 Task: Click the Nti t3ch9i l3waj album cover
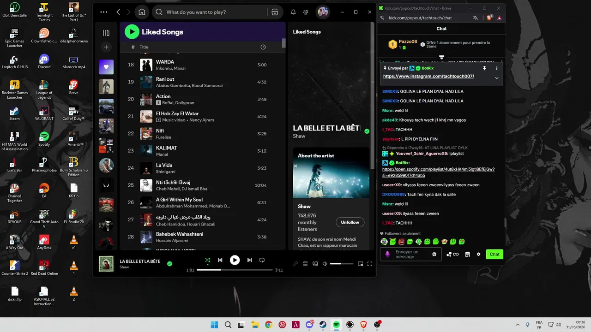[146, 185]
